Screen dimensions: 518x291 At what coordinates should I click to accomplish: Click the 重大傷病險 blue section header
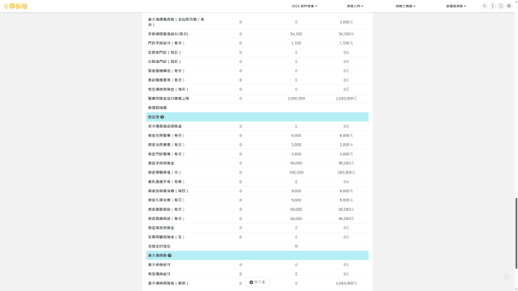point(257,255)
